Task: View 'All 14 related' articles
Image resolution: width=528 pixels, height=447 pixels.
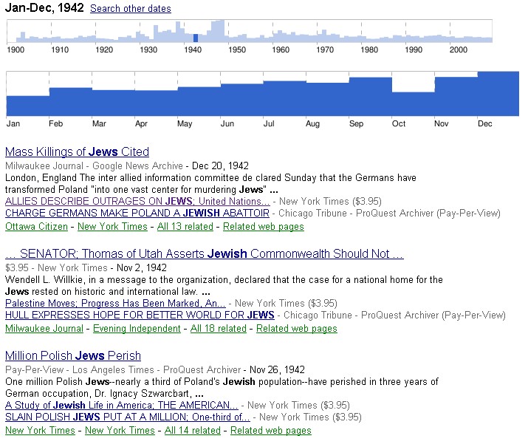Action: pos(193,431)
